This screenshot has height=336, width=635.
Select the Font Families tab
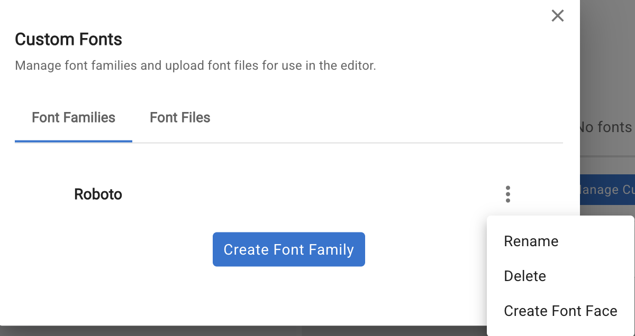pos(74,117)
